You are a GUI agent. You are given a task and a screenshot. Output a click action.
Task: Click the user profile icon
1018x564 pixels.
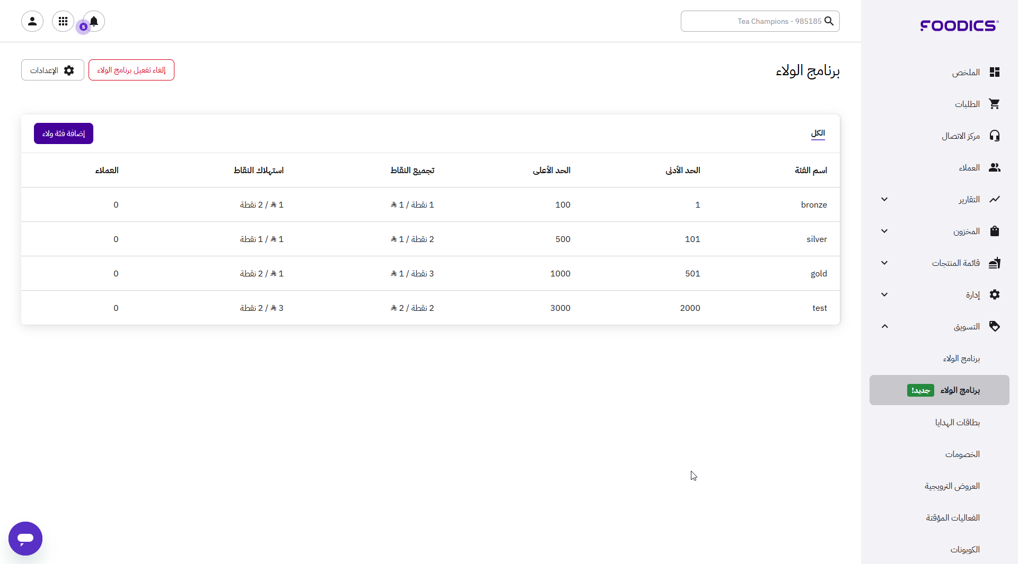click(32, 21)
